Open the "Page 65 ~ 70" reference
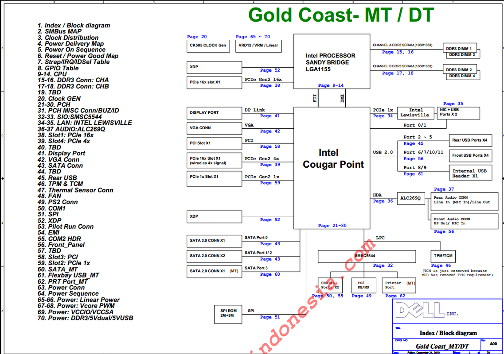 tap(253, 37)
